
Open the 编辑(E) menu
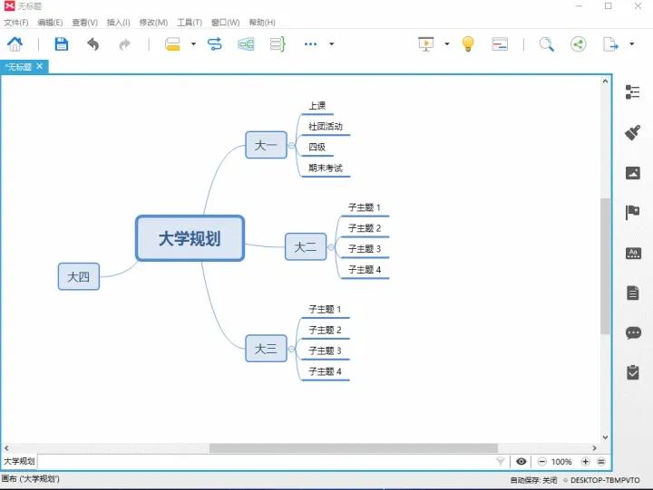50,23
